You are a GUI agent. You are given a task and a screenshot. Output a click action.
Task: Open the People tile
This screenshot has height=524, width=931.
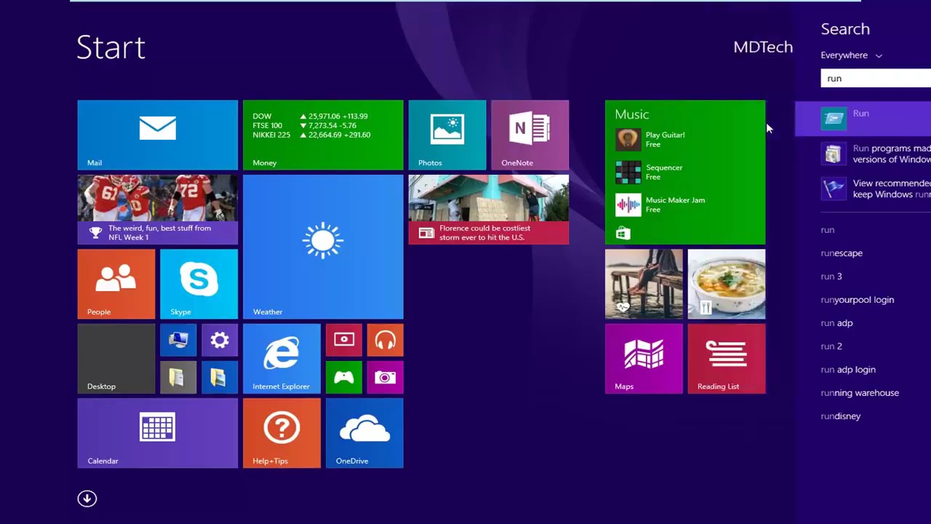[116, 284]
